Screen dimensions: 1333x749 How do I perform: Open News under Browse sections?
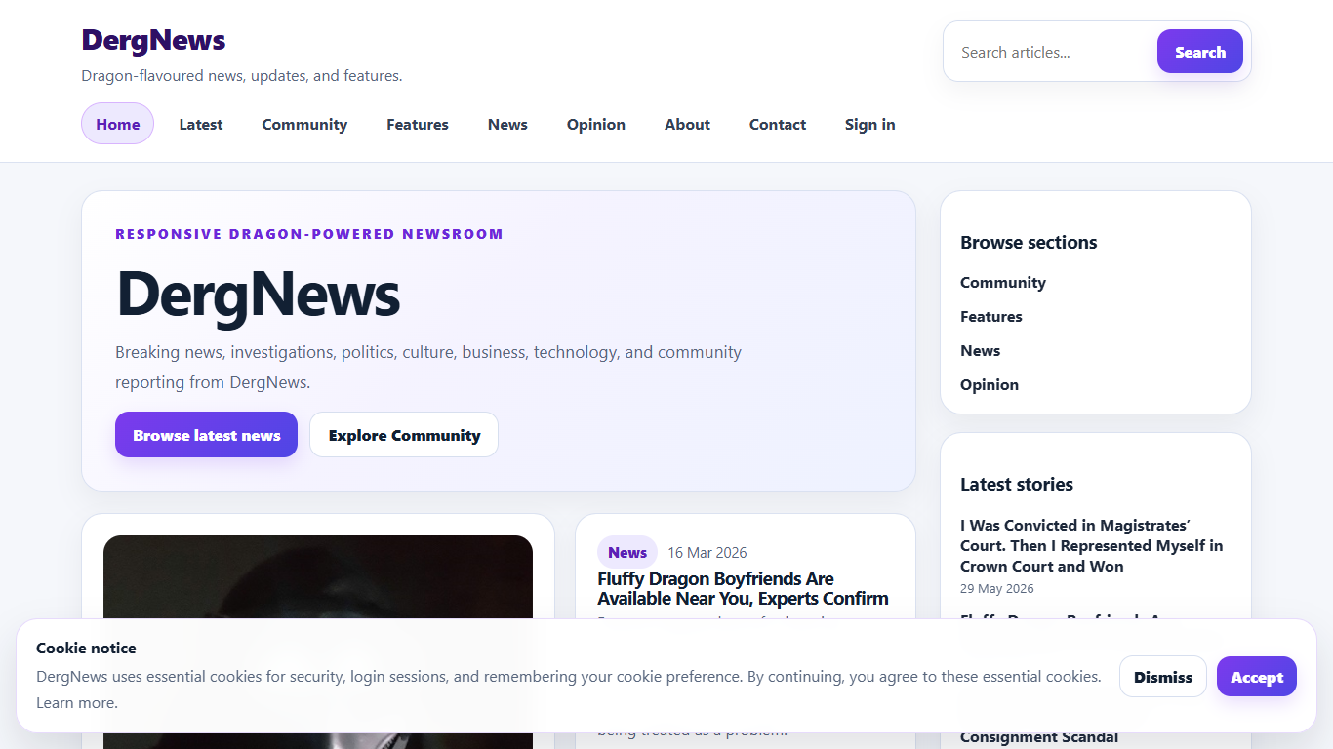point(980,350)
